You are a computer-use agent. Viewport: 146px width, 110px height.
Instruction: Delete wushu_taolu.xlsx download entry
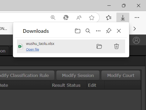(x=116, y=46)
